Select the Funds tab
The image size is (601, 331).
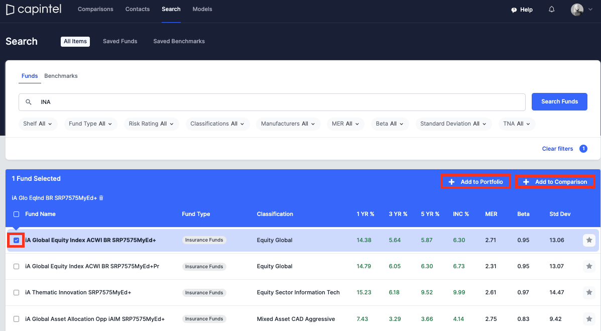pos(30,76)
